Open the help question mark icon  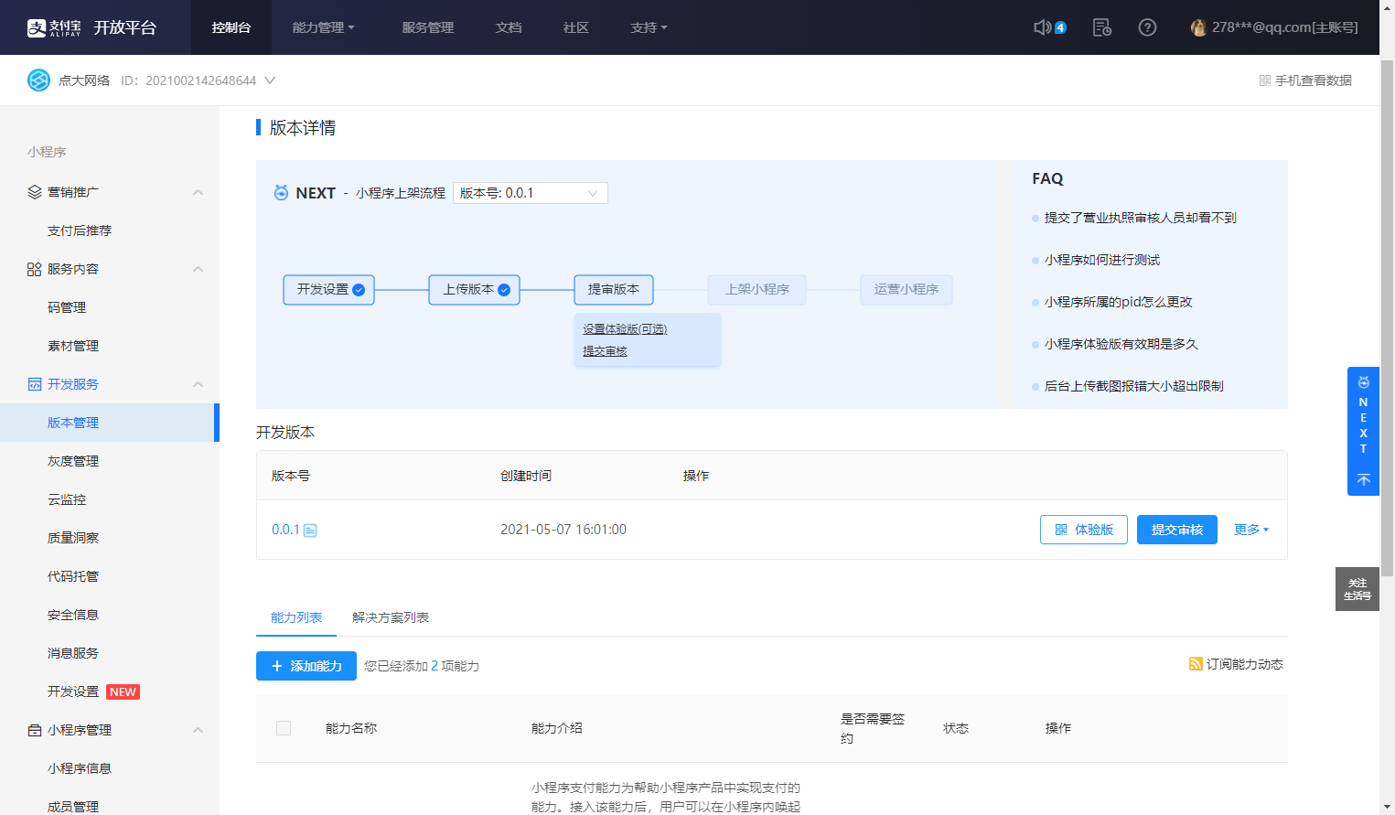[1147, 27]
